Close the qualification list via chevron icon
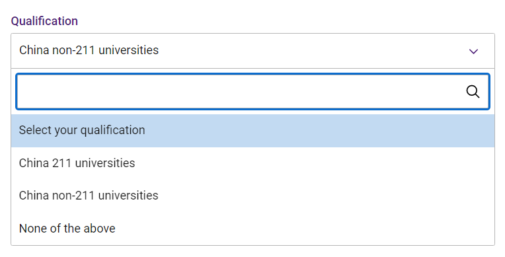 click(x=473, y=52)
